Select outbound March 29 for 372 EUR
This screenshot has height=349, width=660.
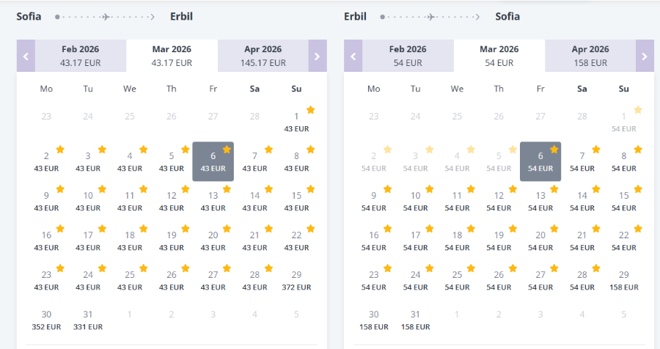click(x=296, y=280)
